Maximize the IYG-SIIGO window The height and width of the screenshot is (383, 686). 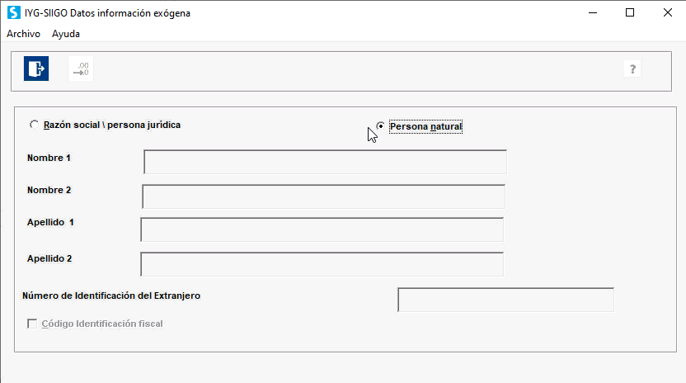click(x=630, y=12)
